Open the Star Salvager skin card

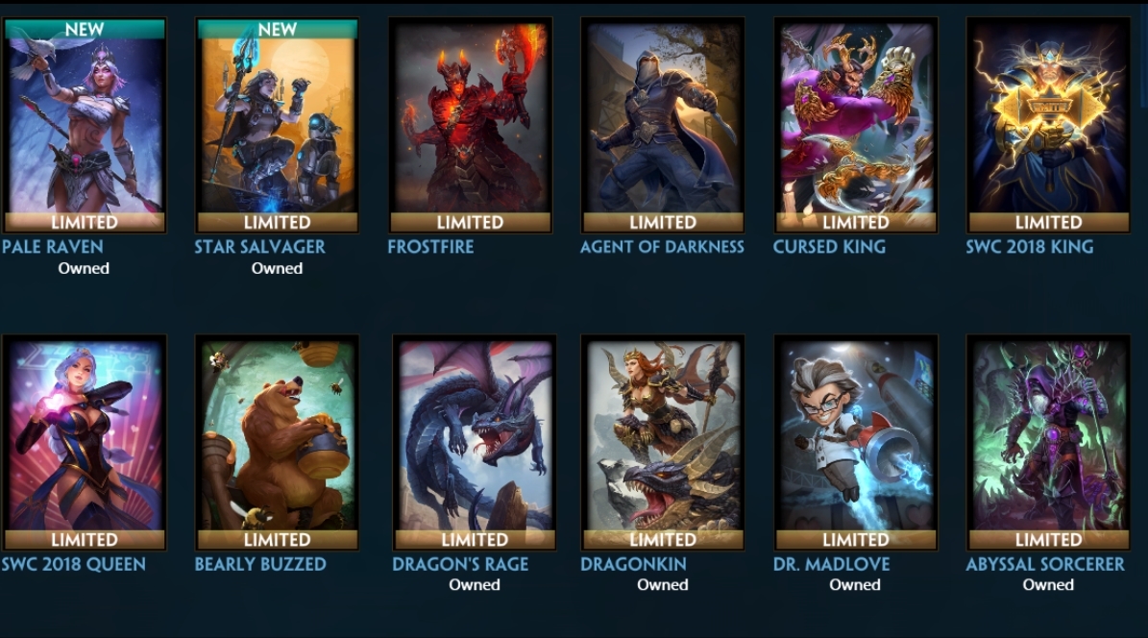coord(278,125)
